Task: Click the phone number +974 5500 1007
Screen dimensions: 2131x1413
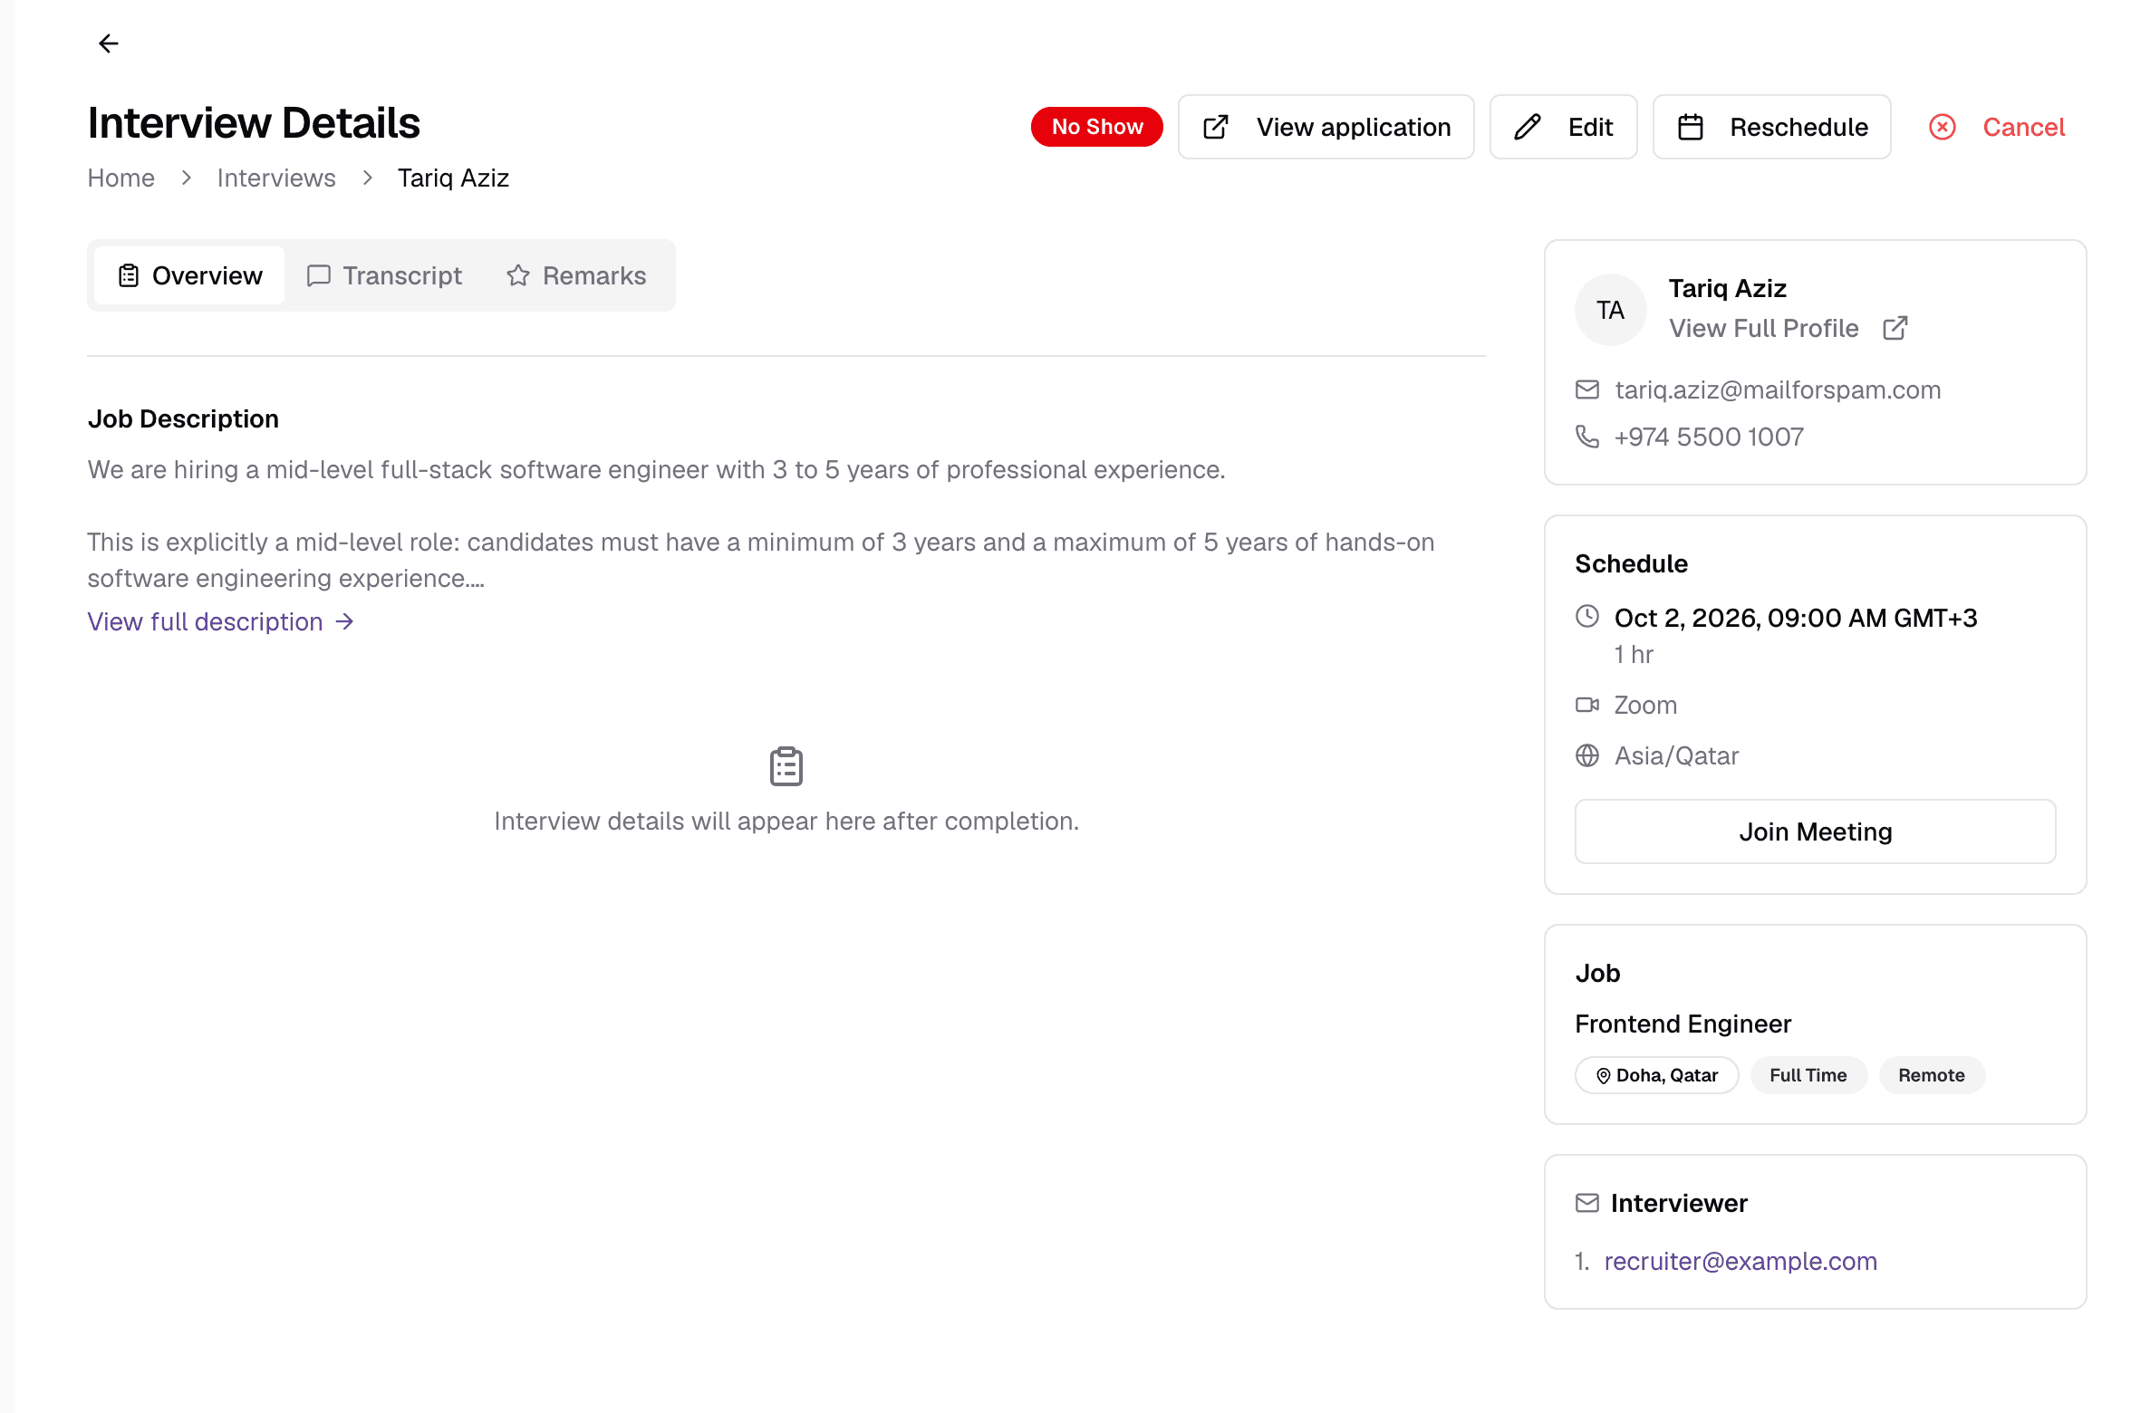Action: (1709, 437)
